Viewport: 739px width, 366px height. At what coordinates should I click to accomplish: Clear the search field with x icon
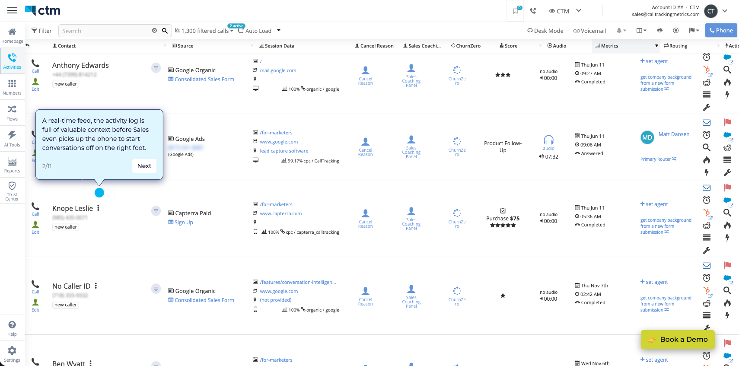pyautogui.click(x=154, y=31)
